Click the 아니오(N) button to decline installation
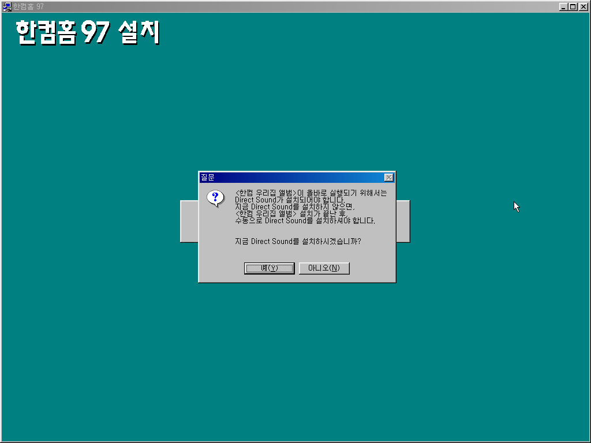591x443 pixels. [324, 268]
